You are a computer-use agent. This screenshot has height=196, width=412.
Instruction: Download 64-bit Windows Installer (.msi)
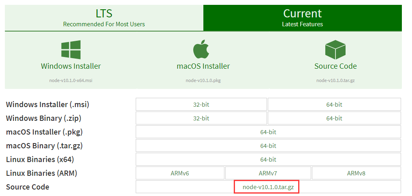pyautogui.click(x=334, y=104)
